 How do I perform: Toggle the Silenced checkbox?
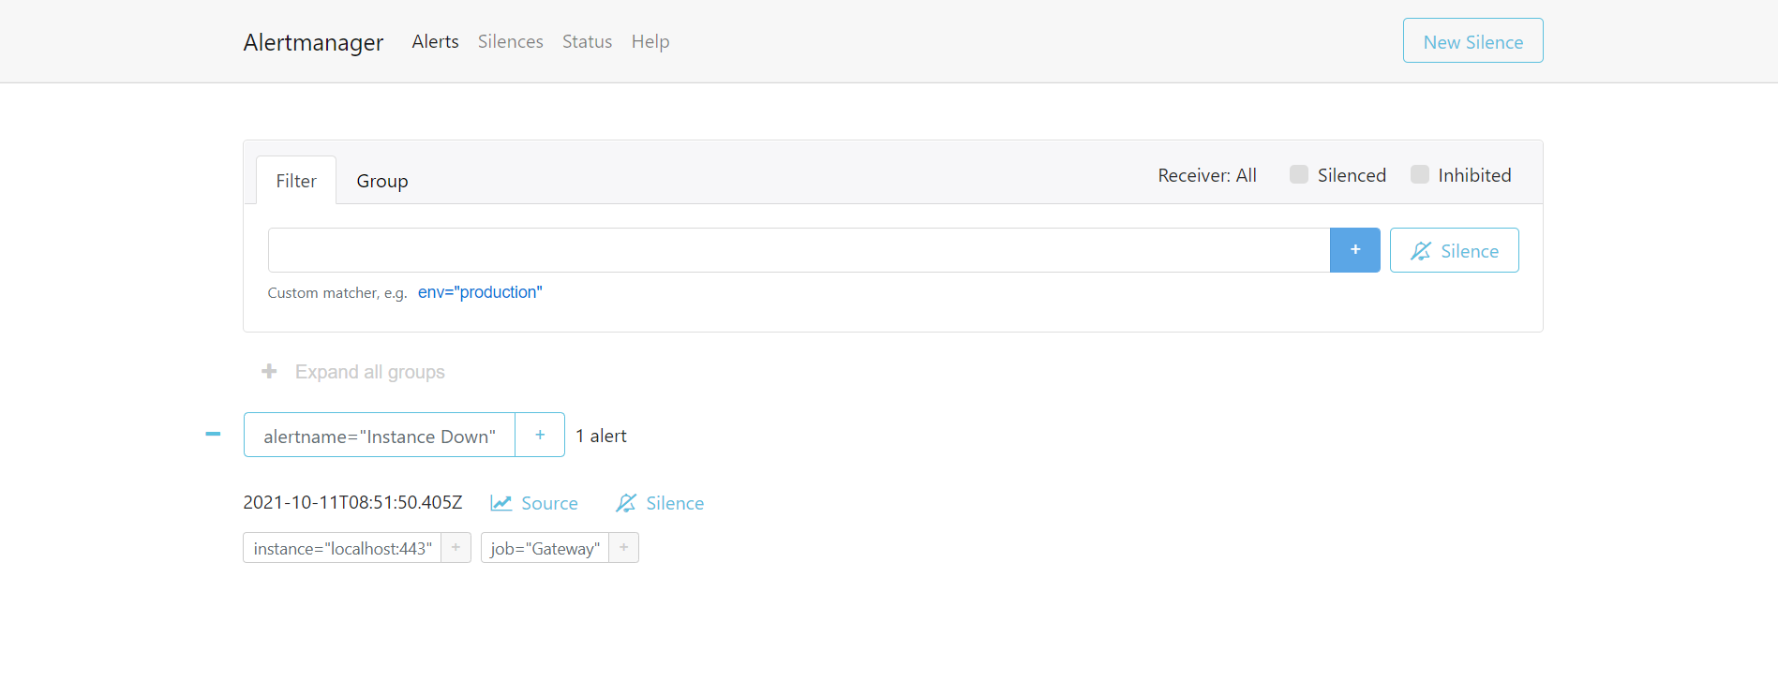(x=1298, y=175)
